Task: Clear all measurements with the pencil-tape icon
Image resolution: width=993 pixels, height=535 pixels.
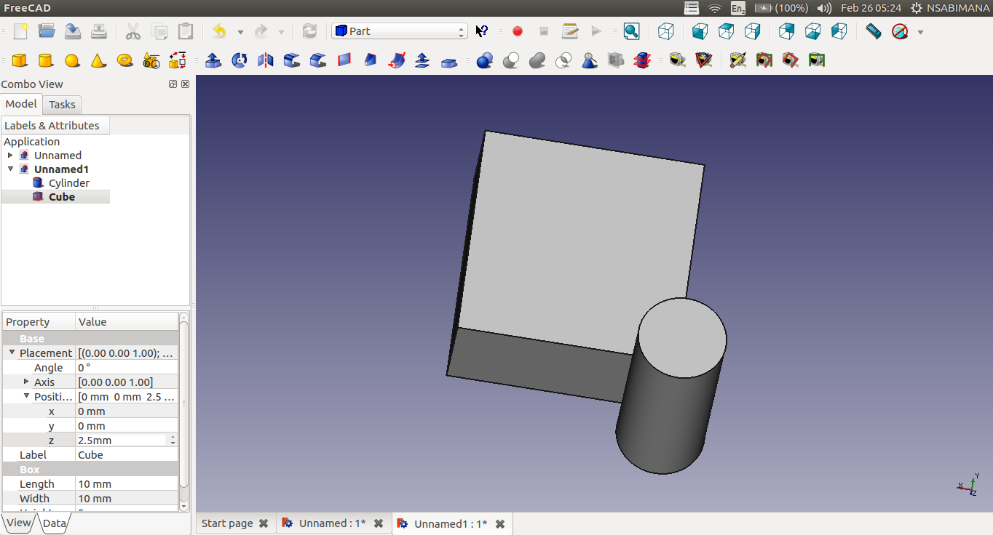Action: (x=737, y=60)
